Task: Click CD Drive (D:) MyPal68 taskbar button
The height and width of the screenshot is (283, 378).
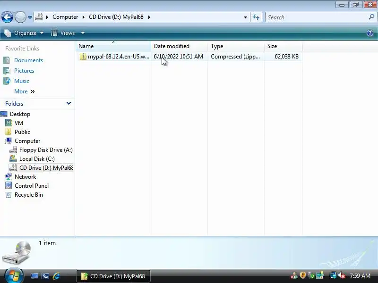Action: coord(113,276)
